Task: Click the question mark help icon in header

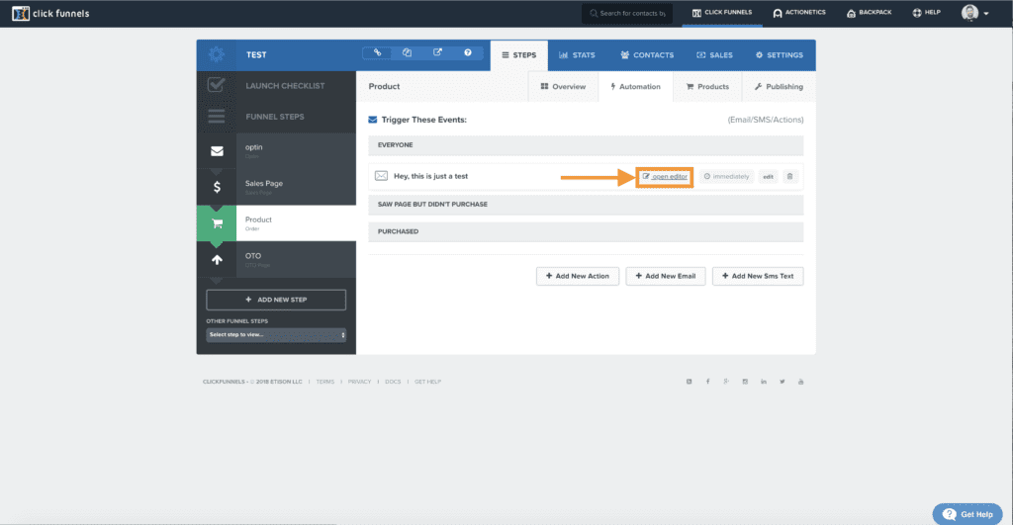Action: pos(468,53)
